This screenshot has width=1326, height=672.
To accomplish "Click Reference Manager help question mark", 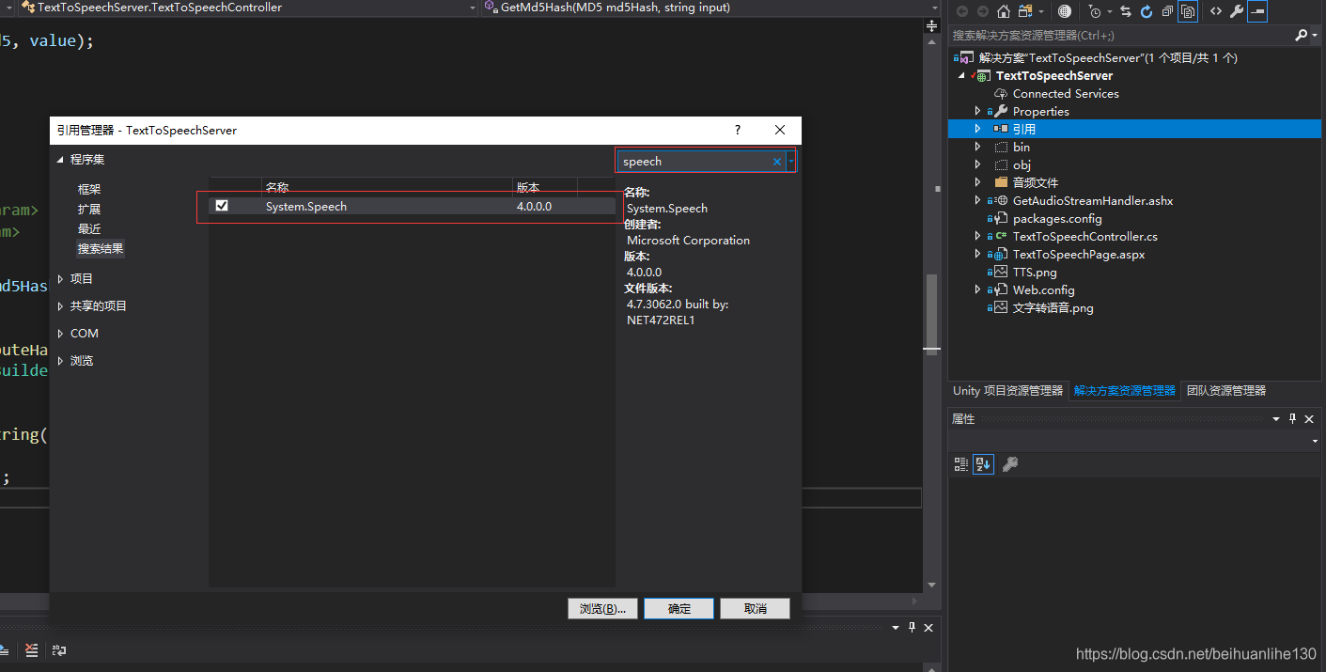I will (x=738, y=130).
